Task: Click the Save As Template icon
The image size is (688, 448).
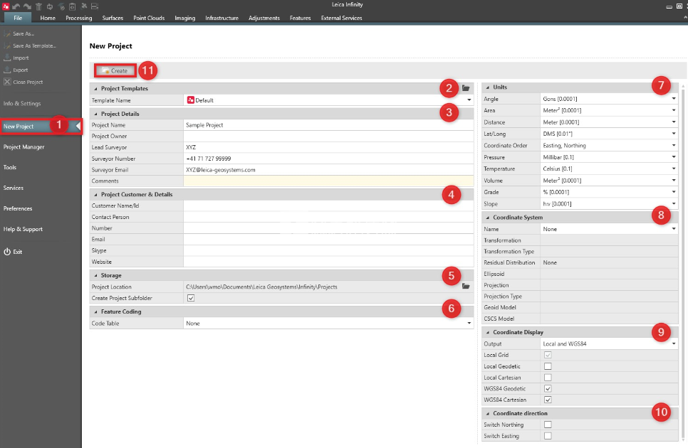Action: 7,46
